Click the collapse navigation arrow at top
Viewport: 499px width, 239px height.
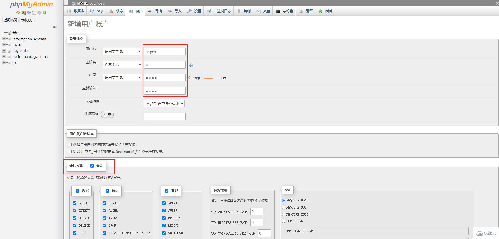66,3
